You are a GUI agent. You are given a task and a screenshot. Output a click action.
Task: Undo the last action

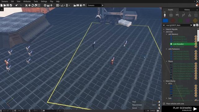(17, 5)
